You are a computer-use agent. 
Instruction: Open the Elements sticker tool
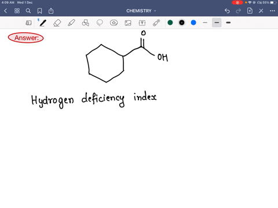pyautogui.click(x=114, y=23)
